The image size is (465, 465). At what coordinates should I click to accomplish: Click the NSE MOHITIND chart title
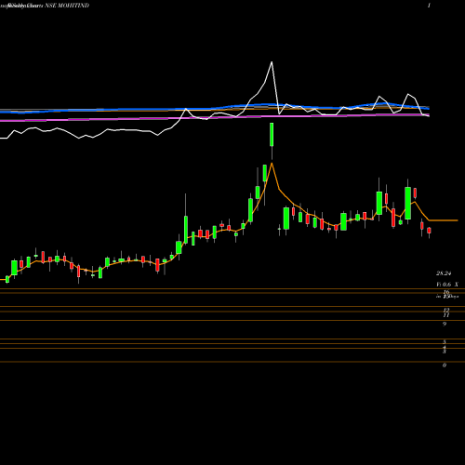pyautogui.click(x=67, y=6)
